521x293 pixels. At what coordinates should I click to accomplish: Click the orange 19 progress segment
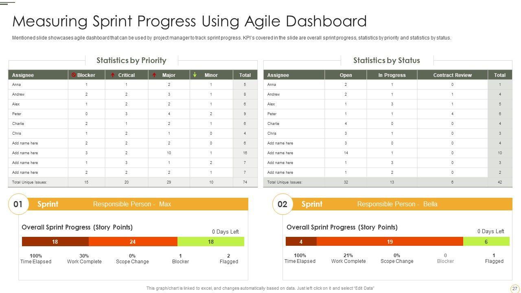click(x=390, y=242)
